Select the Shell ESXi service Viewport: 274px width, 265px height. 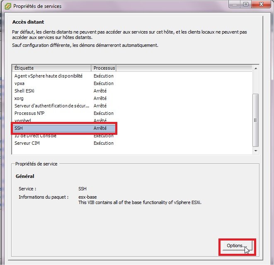(x=26, y=91)
